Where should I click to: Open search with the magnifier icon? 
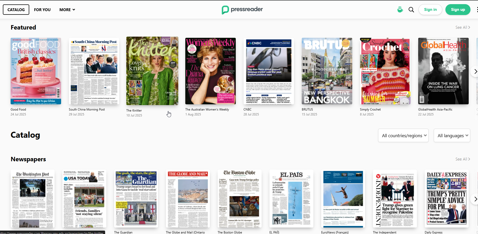tap(411, 10)
